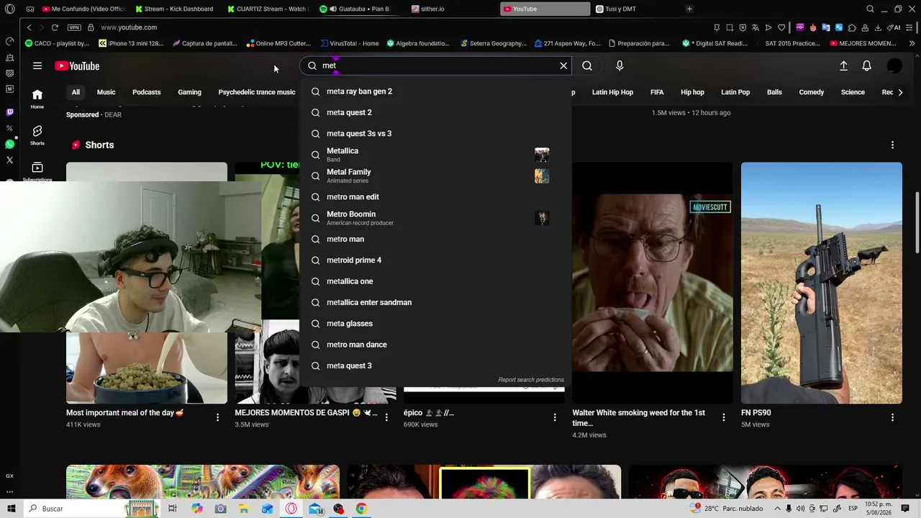Open the Create upload icon

point(843,66)
